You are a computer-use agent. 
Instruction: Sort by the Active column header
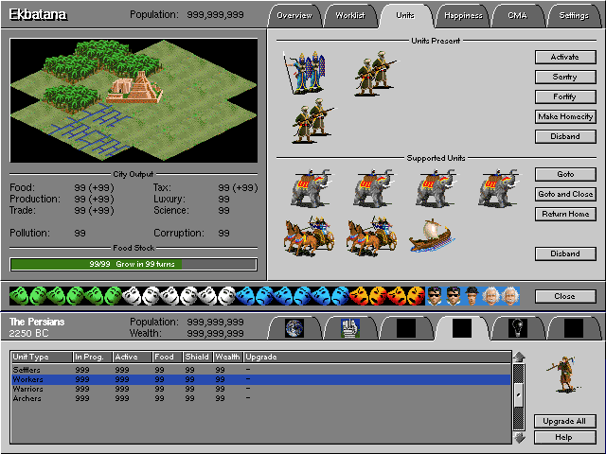[133, 357]
